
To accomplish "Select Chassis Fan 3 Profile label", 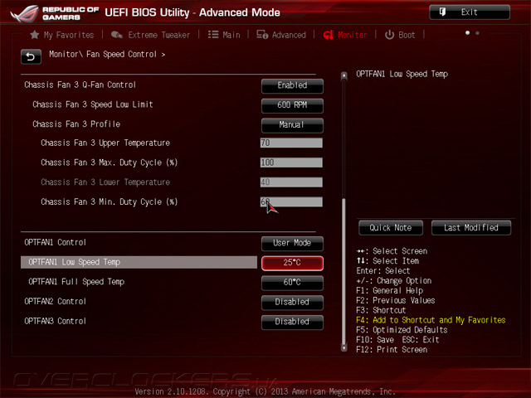I will [x=76, y=124].
